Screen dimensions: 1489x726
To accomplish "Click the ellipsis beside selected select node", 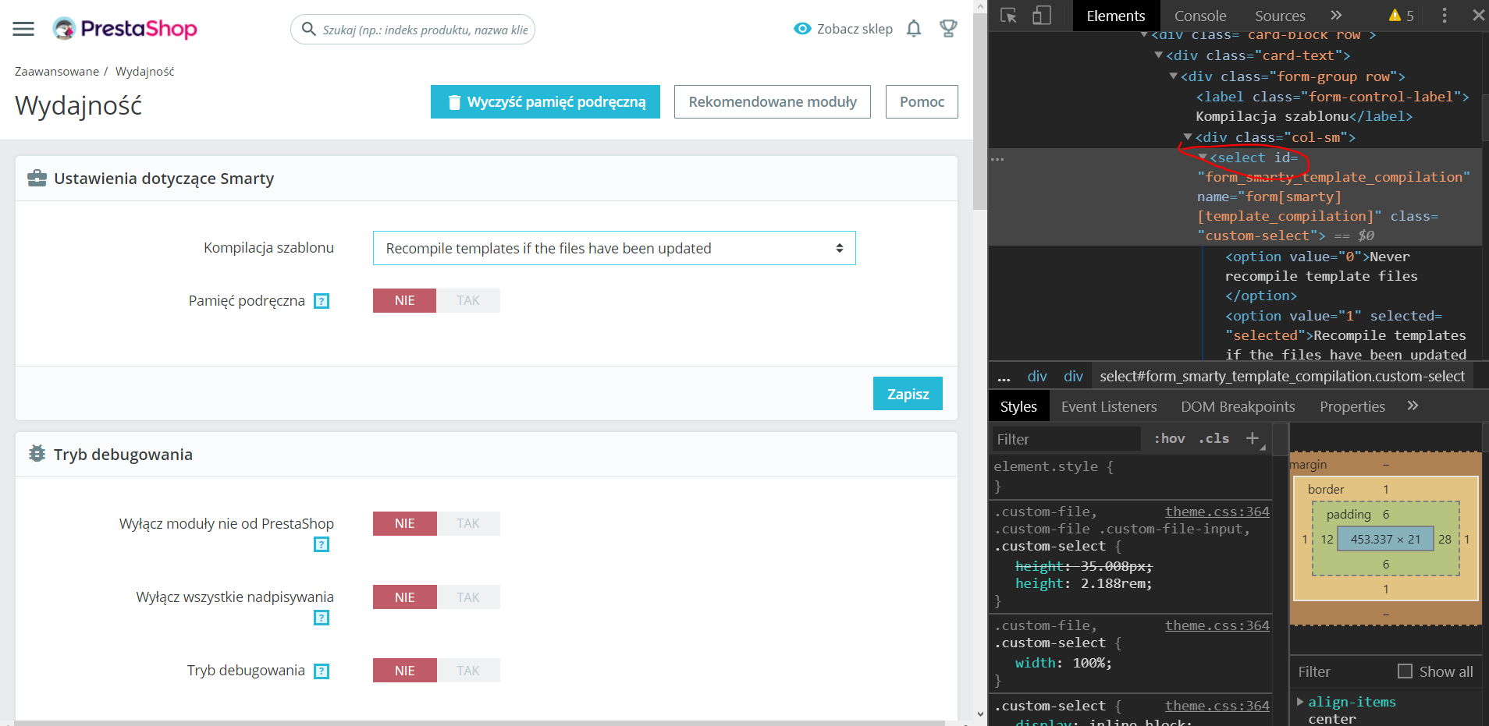I will pyautogui.click(x=997, y=158).
